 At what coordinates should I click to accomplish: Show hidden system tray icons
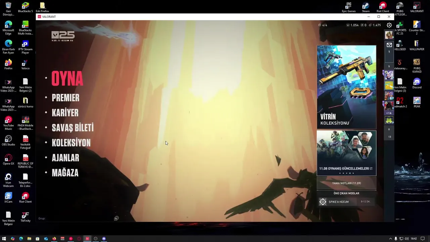(x=390, y=239)
